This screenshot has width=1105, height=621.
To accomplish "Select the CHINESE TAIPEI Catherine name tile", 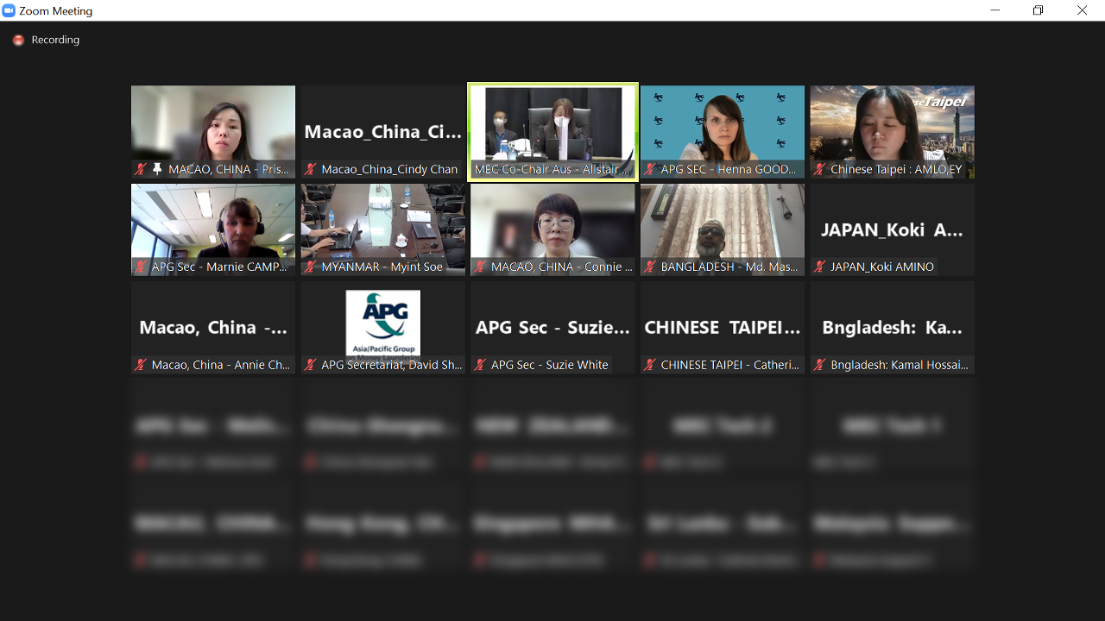I will point(722,328).
